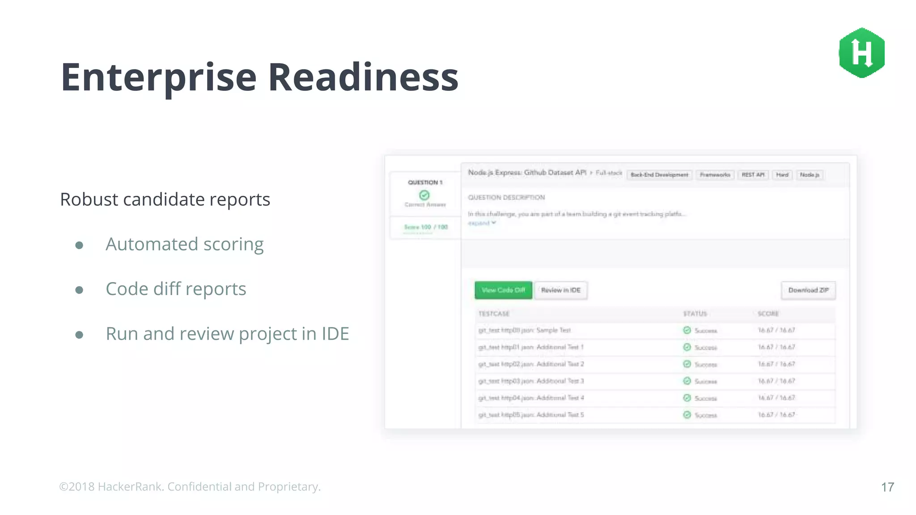Click the HackerRank hexagon logo

coord(862,53)
